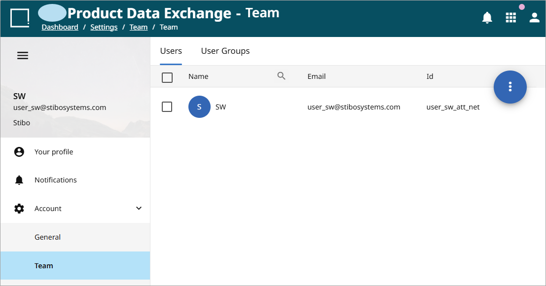The image size is (546, 286).
Task: Click the search magnifier in the Name column
Action: pos(281,76)
